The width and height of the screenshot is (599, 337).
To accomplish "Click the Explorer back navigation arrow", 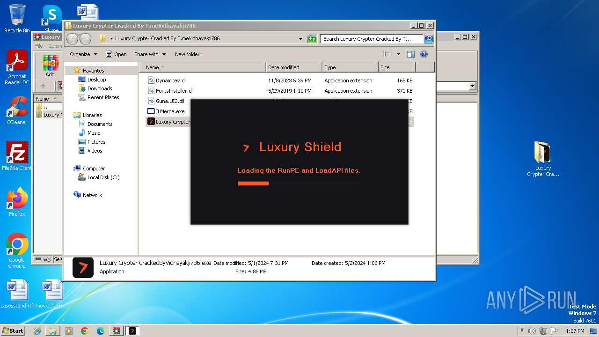I will click(72, 39).
